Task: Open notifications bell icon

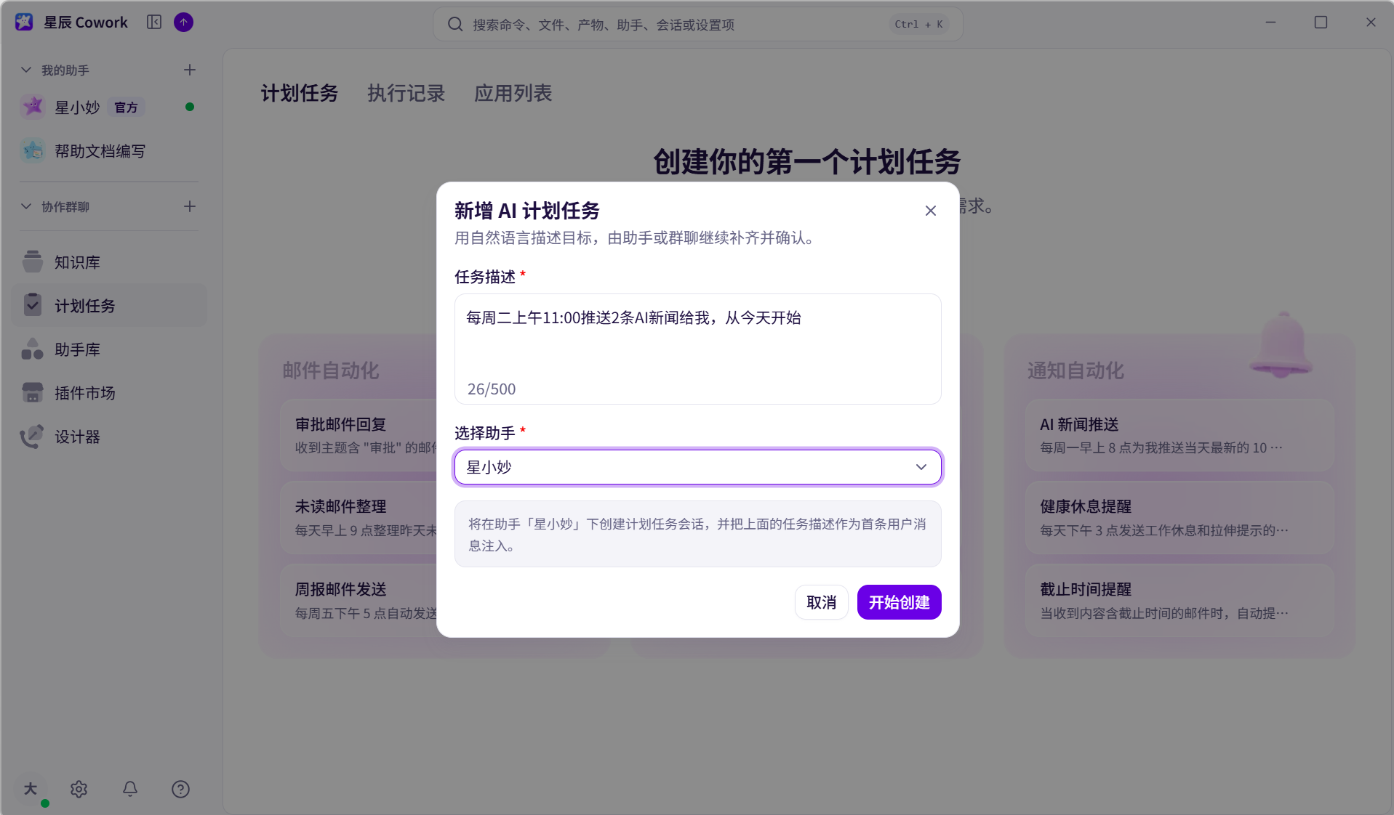Action: tap(130, 789)
